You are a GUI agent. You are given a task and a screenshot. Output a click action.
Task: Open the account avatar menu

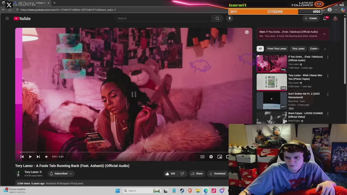(335, 18)
